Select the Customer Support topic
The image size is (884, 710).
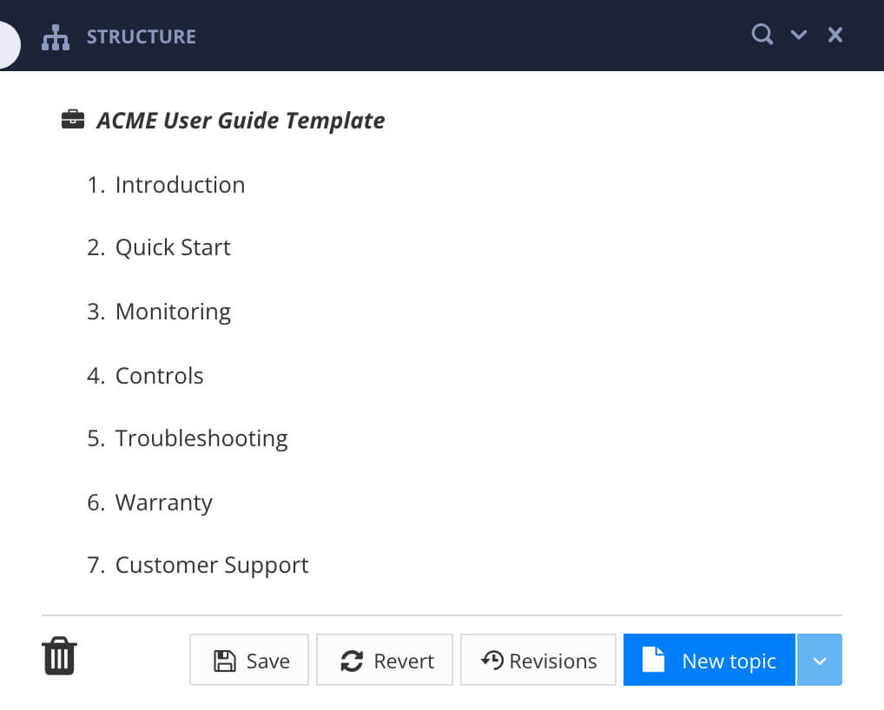coord(212,565)
